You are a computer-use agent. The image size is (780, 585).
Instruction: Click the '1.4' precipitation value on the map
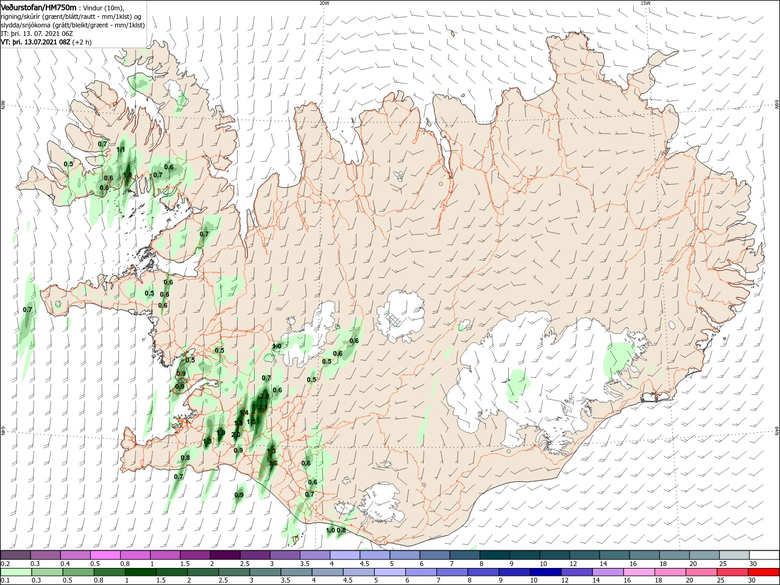[244, 413]
